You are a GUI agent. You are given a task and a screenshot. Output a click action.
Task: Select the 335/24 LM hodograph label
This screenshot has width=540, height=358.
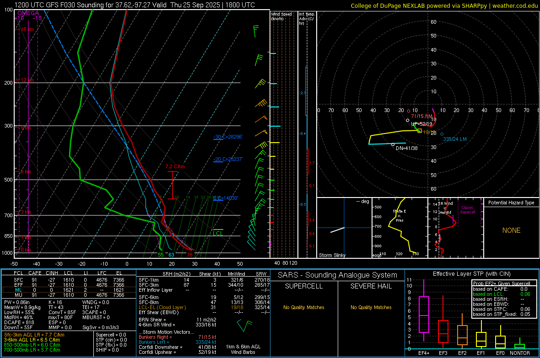point(455,139)
